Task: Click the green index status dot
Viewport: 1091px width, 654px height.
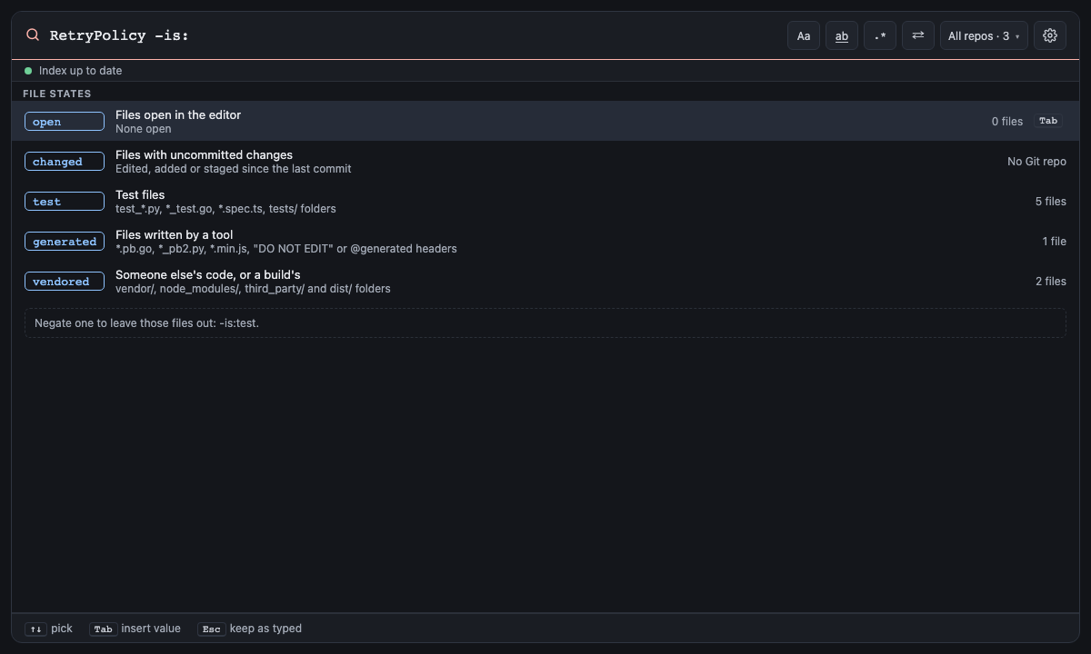Action: point(28,70)
